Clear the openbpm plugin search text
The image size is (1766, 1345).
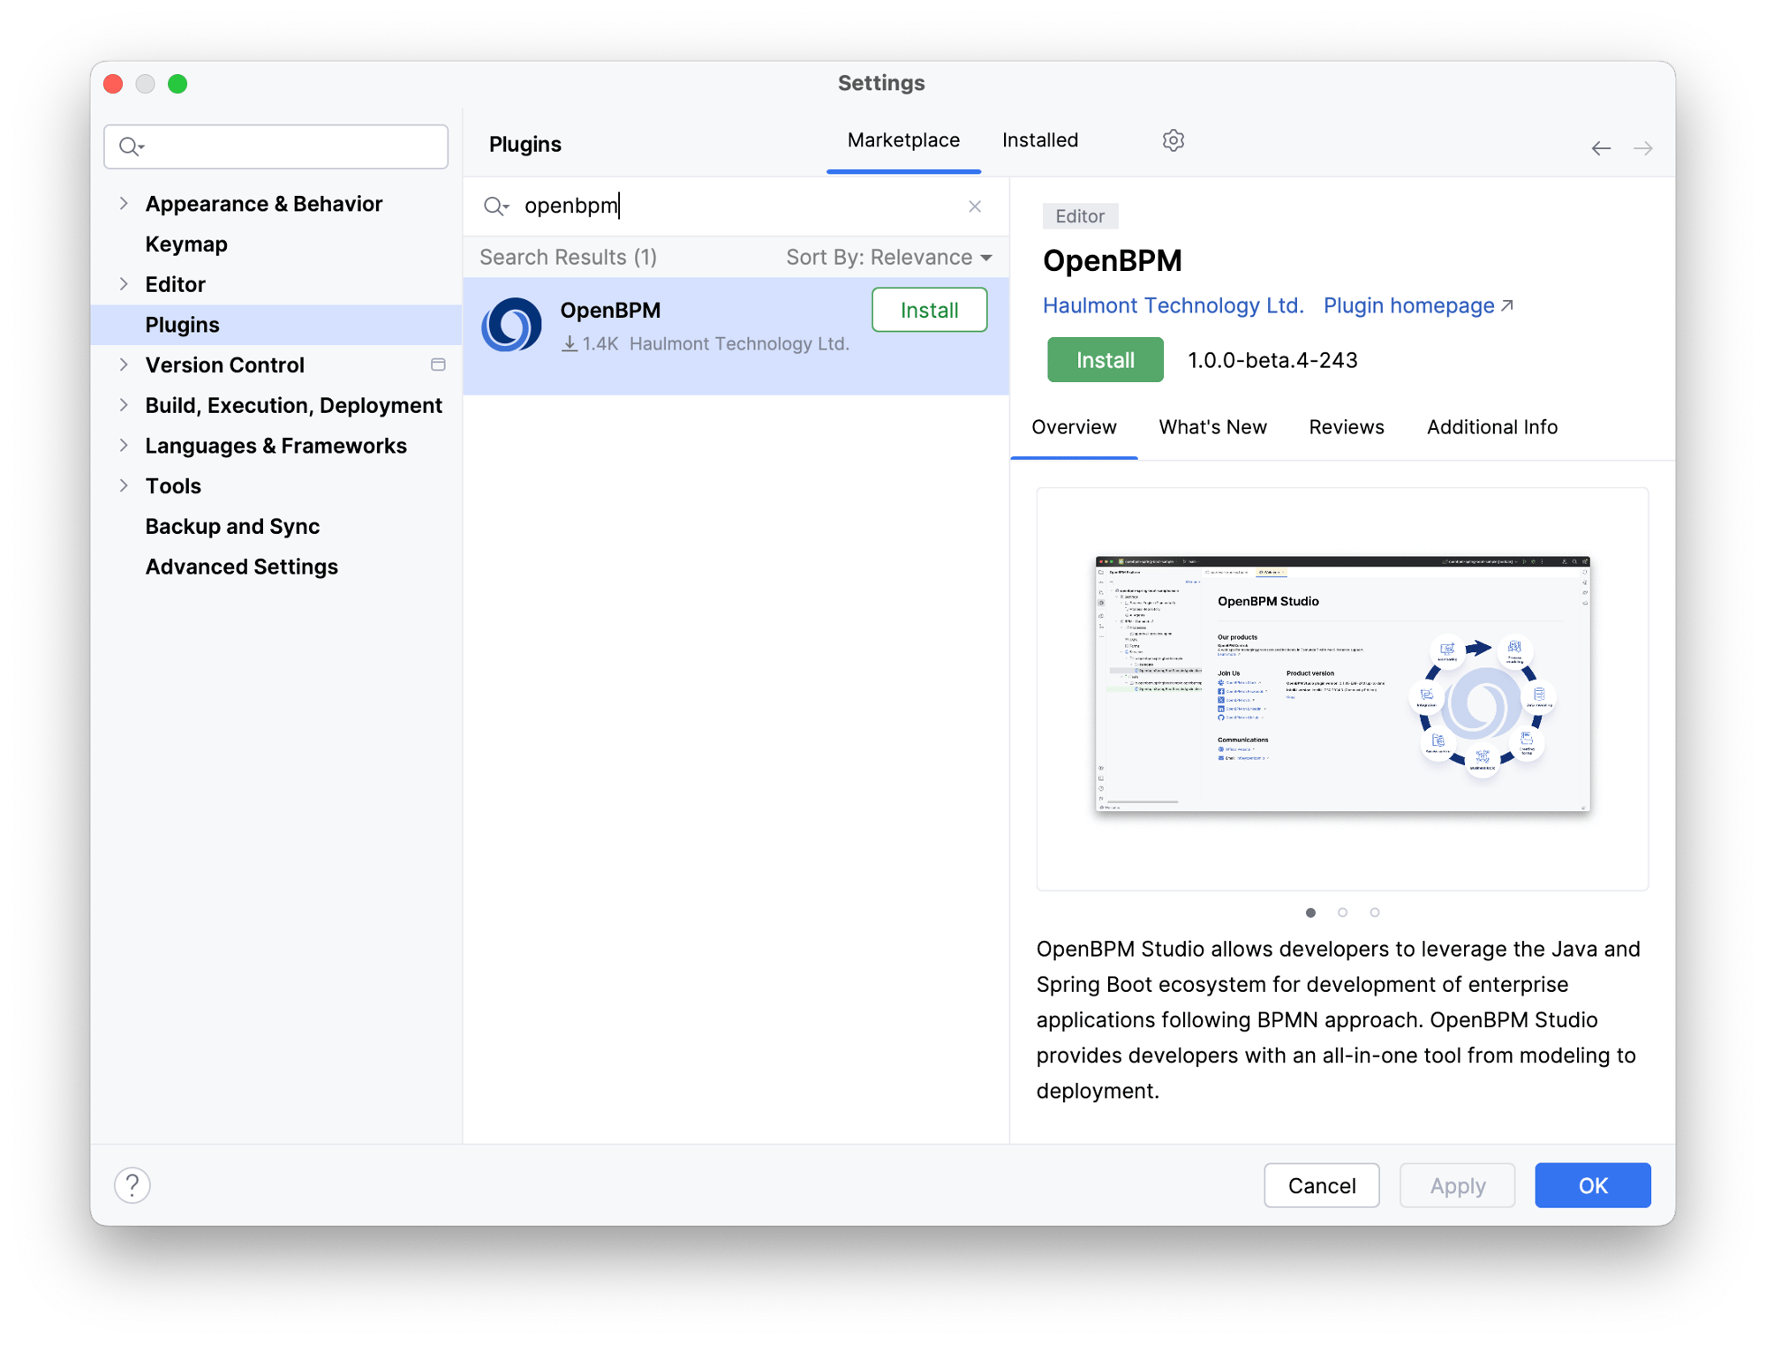tap(975, 206)
